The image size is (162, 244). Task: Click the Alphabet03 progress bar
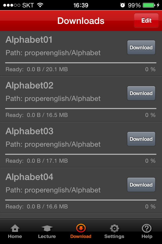[80, 154]
